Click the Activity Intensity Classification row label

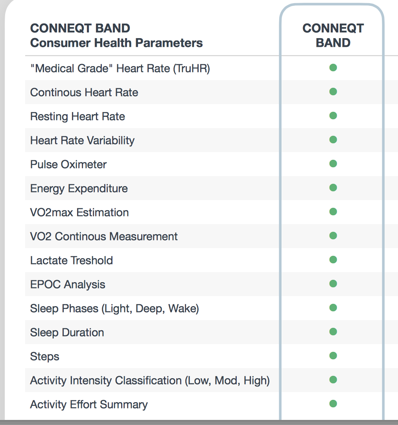click(x=150, y=381)
